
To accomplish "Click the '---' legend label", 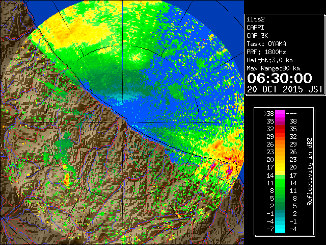I will coord(291,114).
